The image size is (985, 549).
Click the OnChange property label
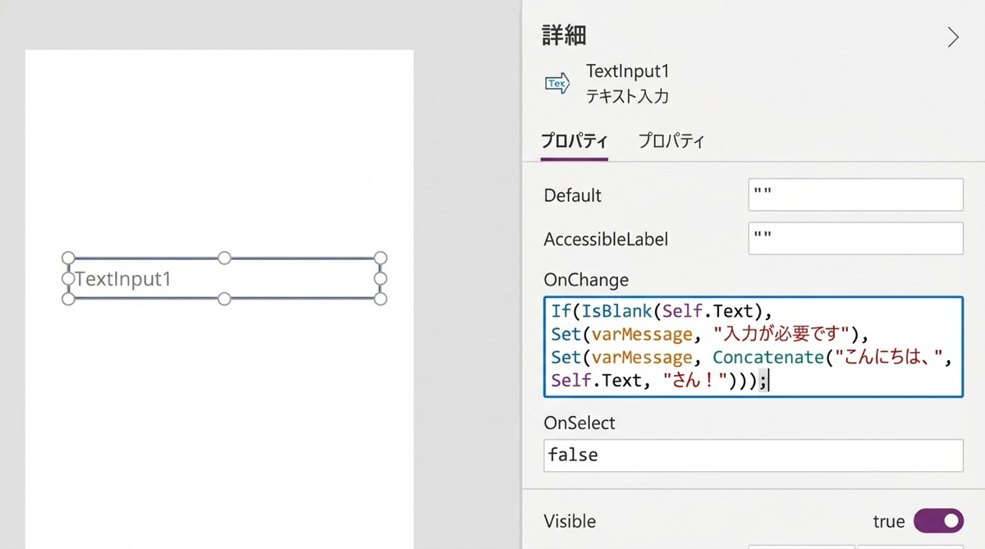pos(586,280)
